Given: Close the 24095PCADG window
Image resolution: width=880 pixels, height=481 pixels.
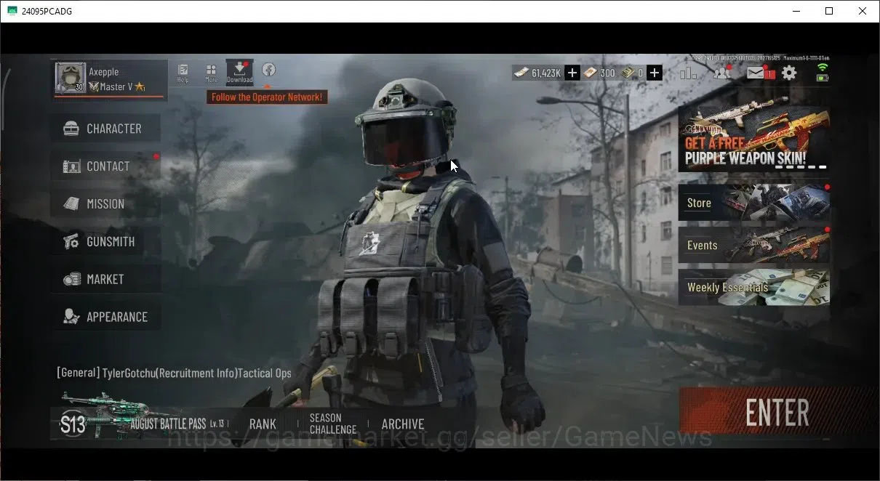Looking at the screenshot, I should [x=863, y=11].
